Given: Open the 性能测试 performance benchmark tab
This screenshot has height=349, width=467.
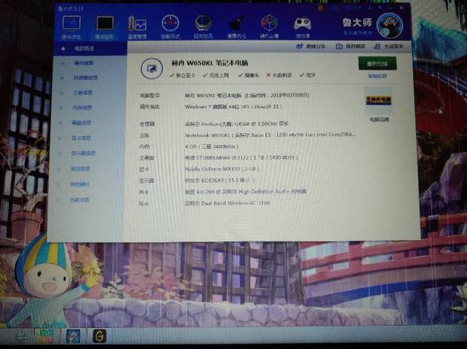Looking at the screenshot, I should click(170, 27).
